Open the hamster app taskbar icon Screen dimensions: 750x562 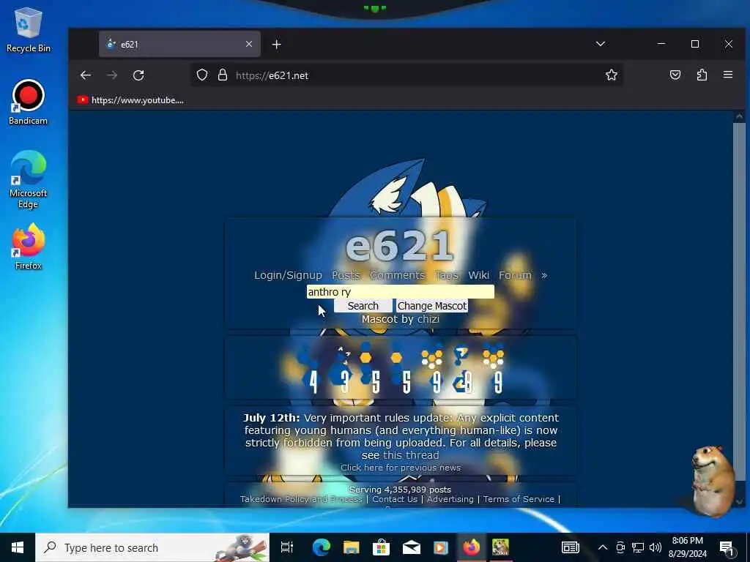click(501, 547)
